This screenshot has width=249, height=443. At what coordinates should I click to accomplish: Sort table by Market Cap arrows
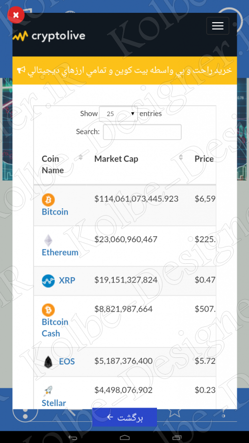click(181, 157)
